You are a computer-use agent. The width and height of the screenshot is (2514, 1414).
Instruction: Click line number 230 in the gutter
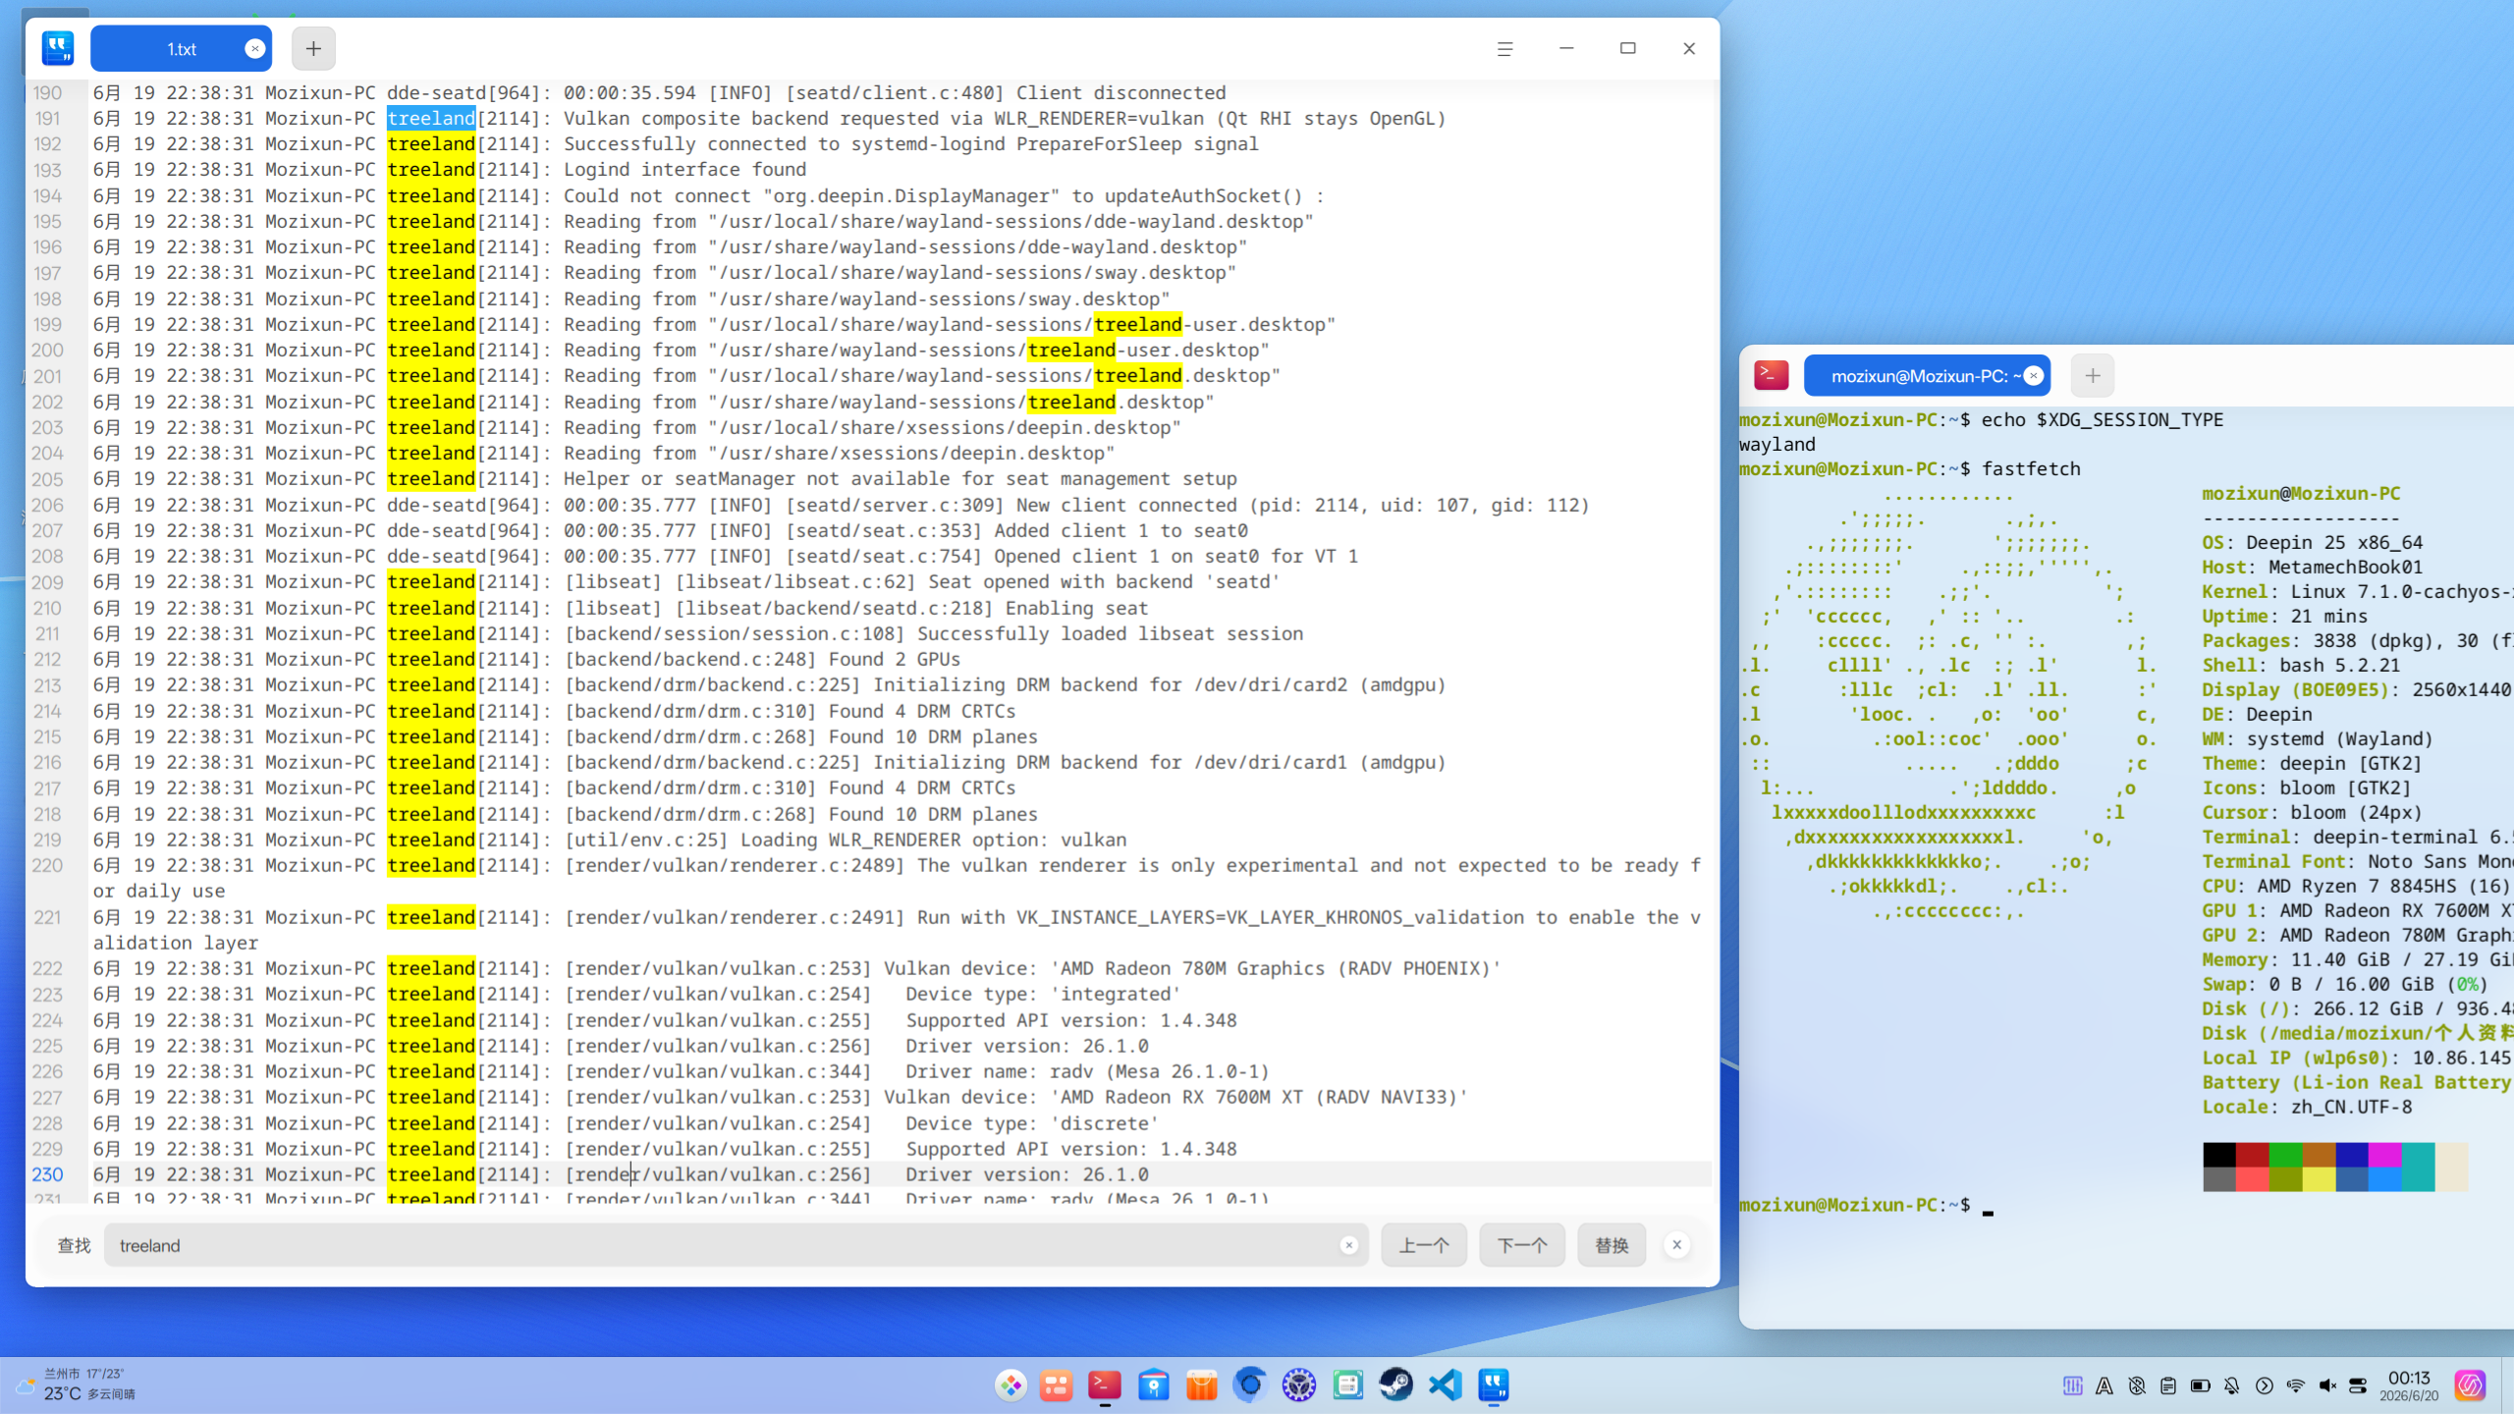click(47, 1174)
